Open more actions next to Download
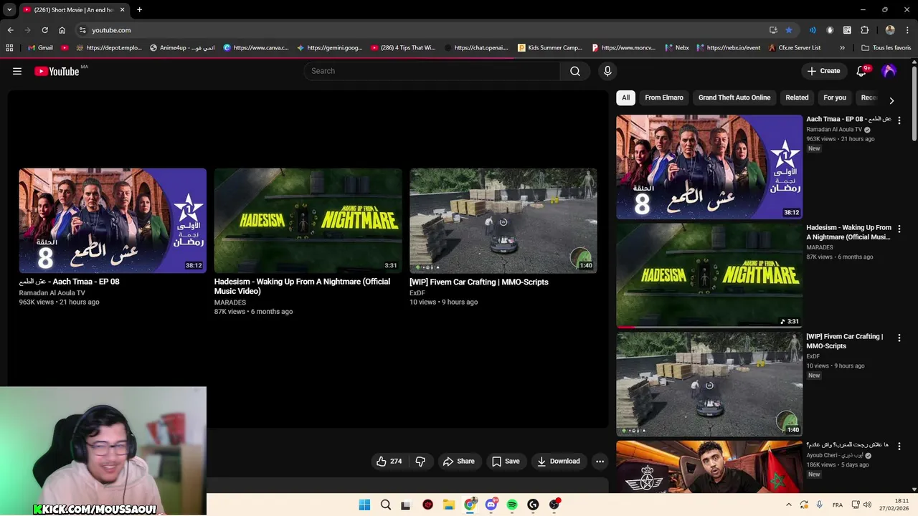918x516 pixels. click(600, 461)
